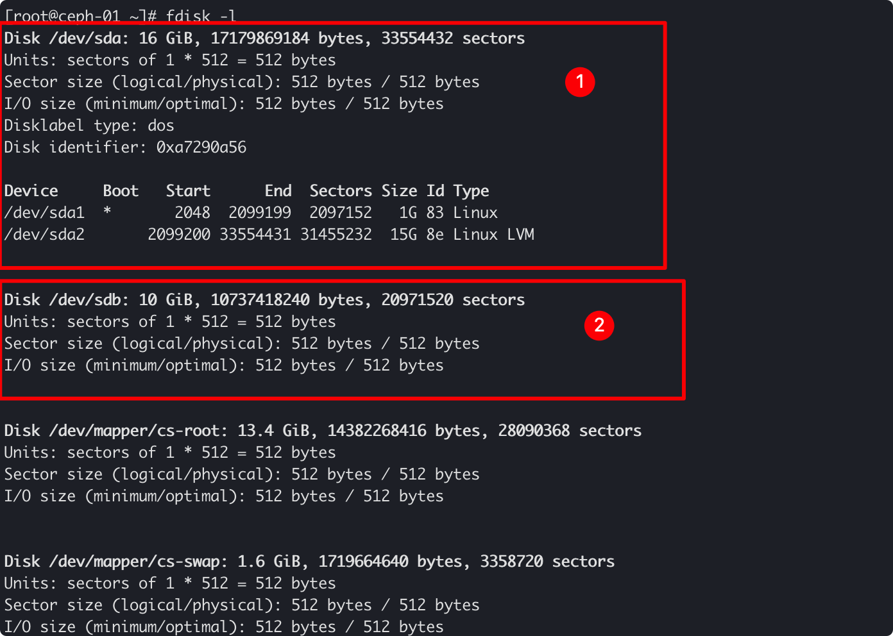Click the boot asterisk flag for sda1

tap(107, 212)
